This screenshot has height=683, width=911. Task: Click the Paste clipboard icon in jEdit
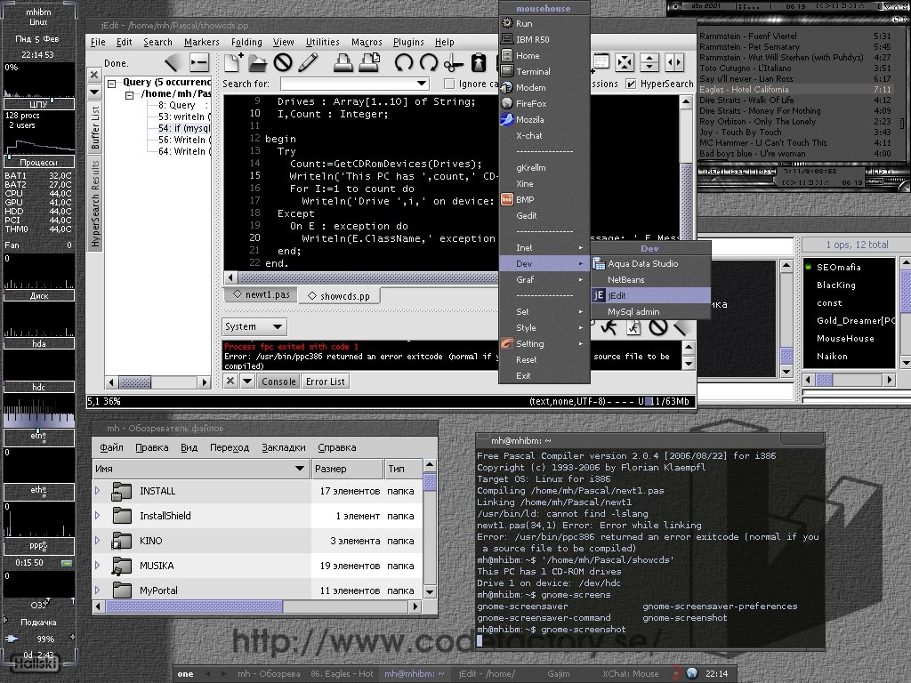[x=479, y=62]
